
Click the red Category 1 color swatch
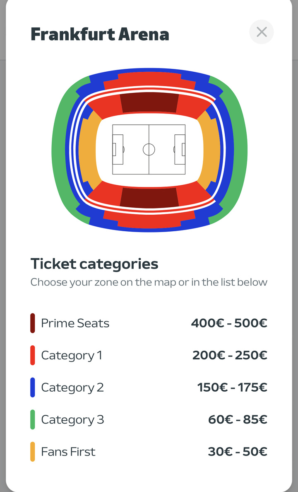[x=33, y=355]
